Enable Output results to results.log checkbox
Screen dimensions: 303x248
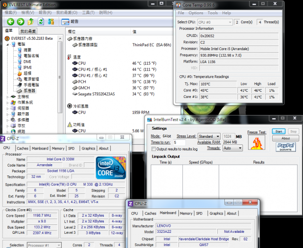[153, 149]
